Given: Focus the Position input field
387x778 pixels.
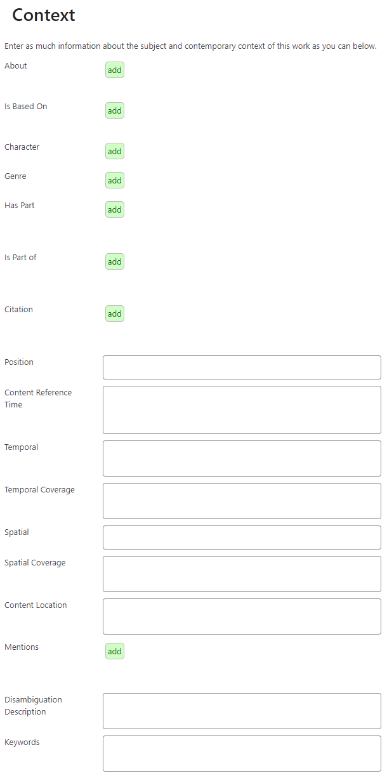Looking at the screenshot, I should (x=242, y=367).
